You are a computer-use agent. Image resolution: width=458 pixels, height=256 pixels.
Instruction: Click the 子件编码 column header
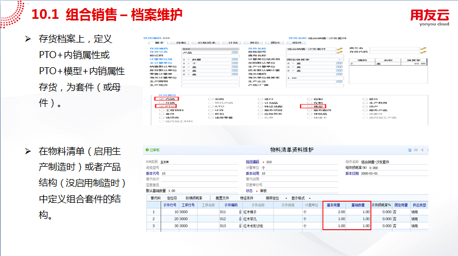click(231, 205)
